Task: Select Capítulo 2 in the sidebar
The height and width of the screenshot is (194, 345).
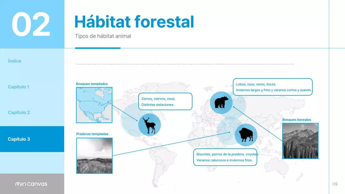Action: [19, 112]
